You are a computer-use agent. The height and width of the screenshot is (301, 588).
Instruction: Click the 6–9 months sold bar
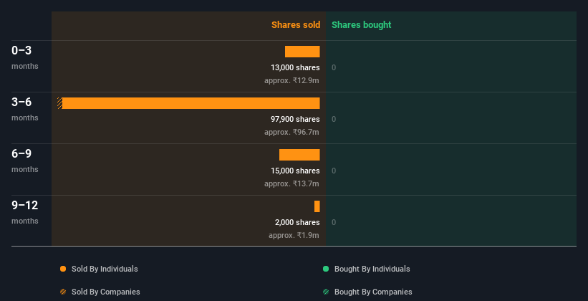[x=299, y=155]
